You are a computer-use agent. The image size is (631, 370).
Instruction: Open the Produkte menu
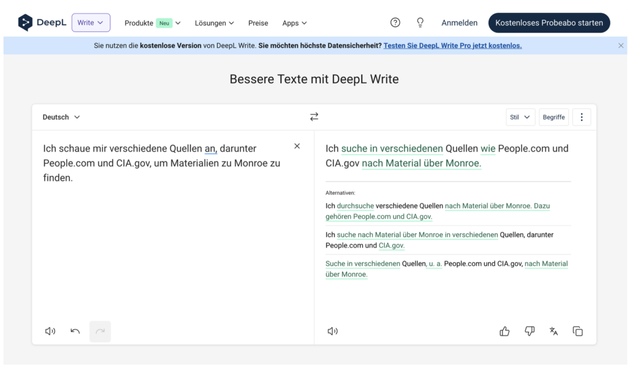coord(152,23)
